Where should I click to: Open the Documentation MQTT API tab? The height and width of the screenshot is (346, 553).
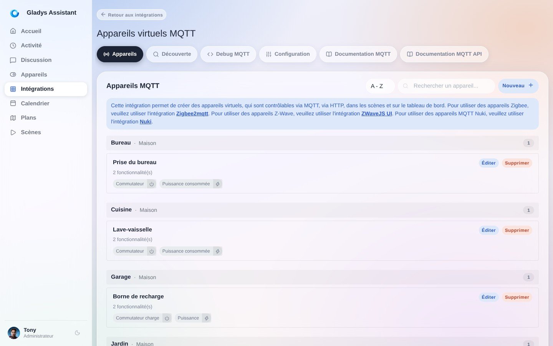coord(444,54)
